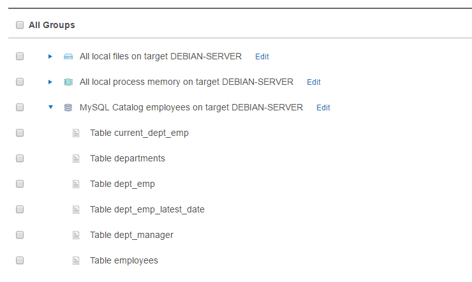Image resolution: width=472 pixels, height=282 pixels.
Task: Click the process memory chip icon
Action: pos(68,82)
